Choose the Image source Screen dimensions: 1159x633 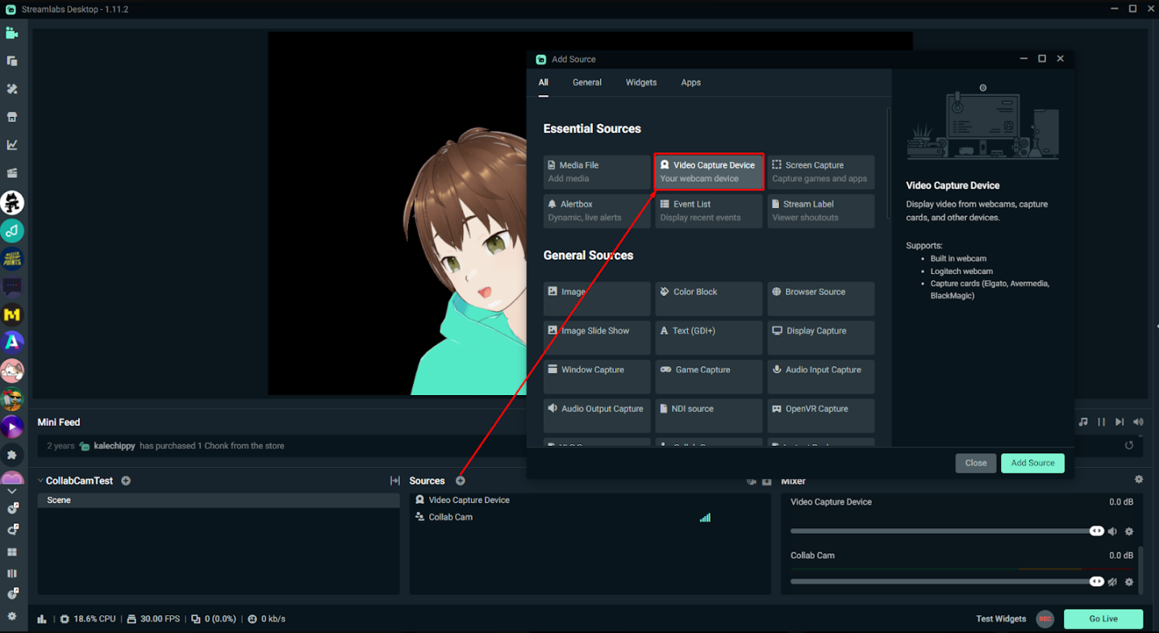pos(597,299)
